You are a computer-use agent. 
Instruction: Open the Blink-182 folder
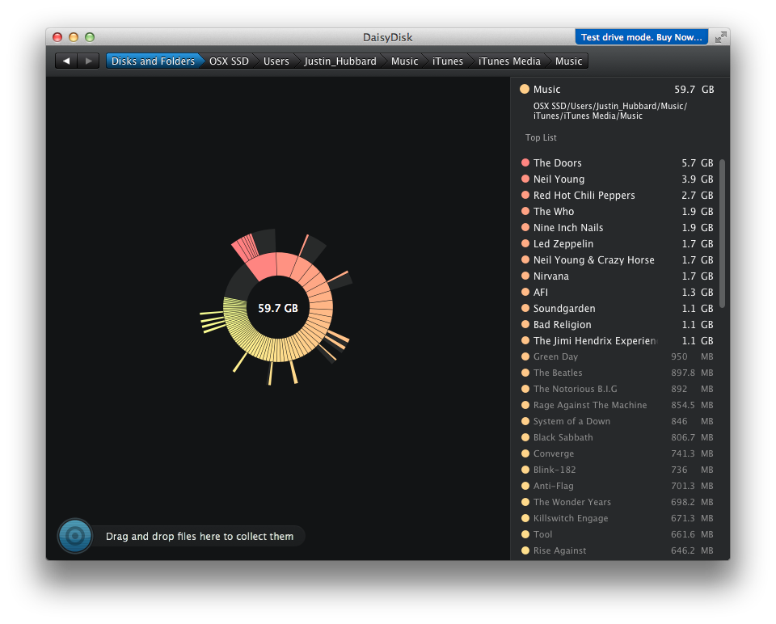coord(617,470)
